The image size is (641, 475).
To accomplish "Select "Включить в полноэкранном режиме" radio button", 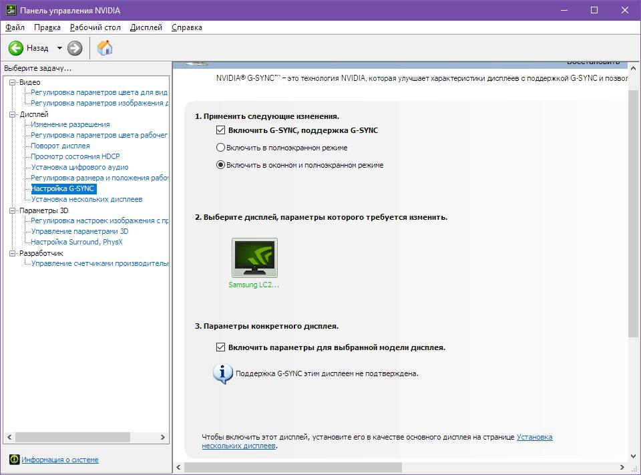I will click(x=220, y=147).
